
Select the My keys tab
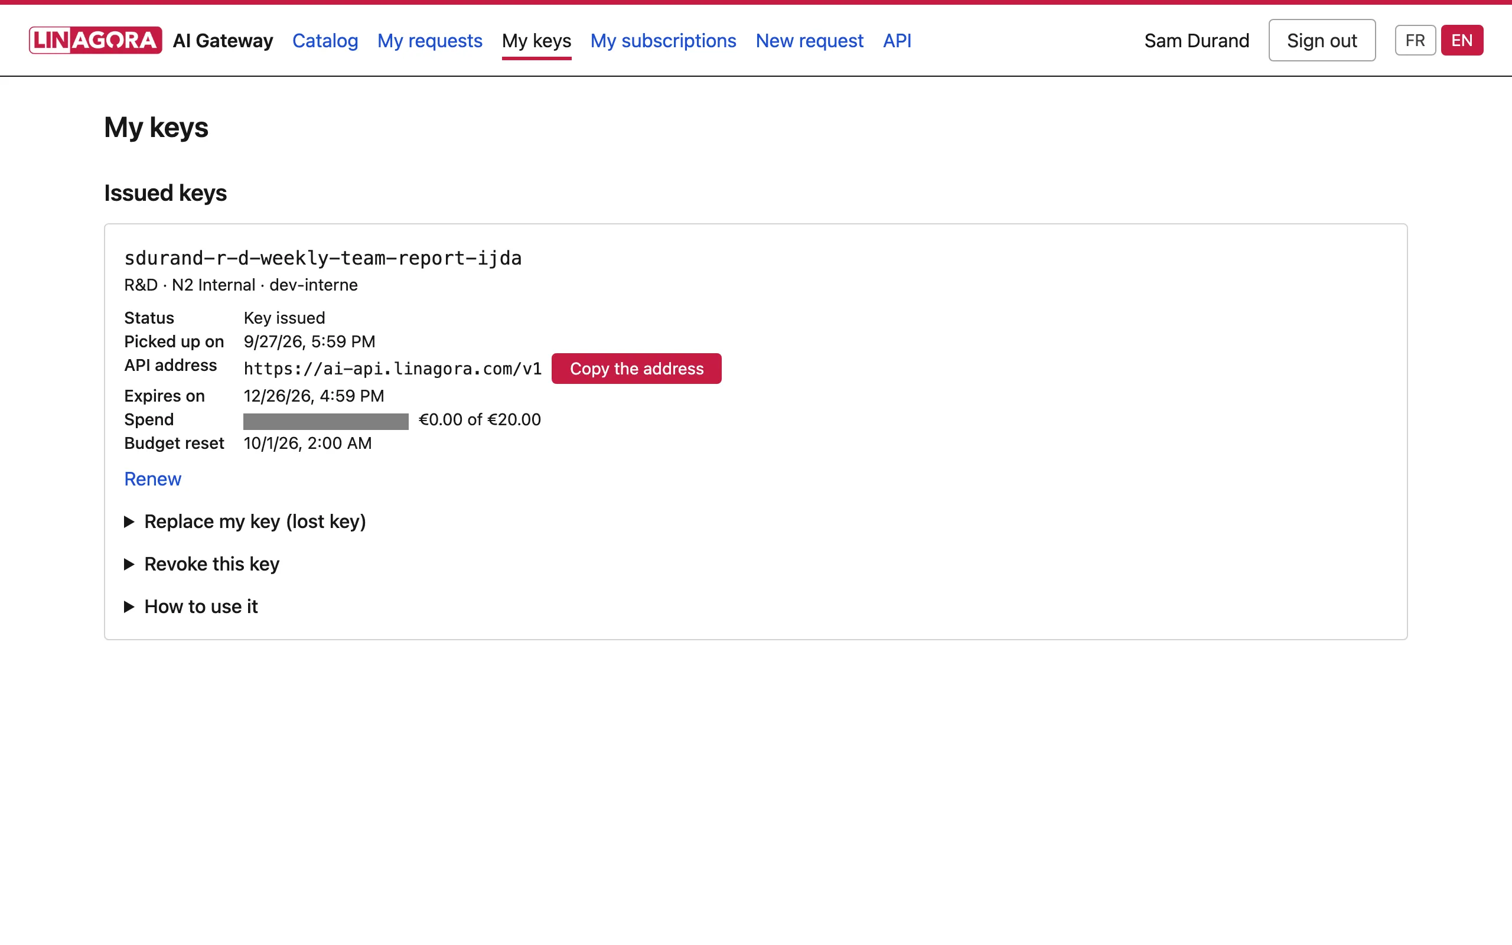click(x=537, y=41)
